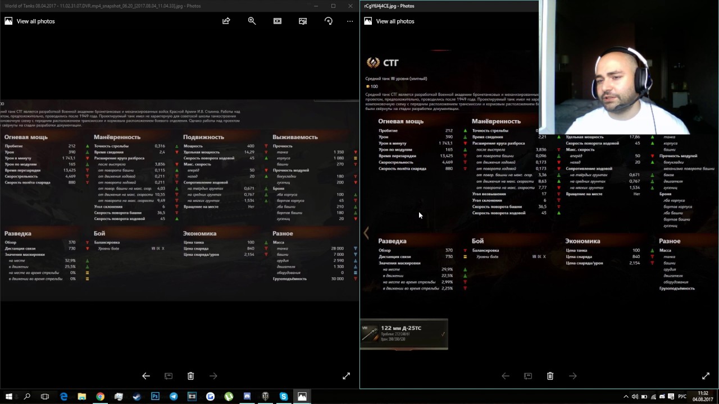Viewport: 719px width, 404px height.
Task: Click Манёвренность heading in right photo
Action: click(496, 121)
